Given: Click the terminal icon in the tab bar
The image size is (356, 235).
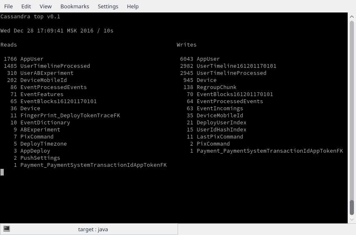Looking at the screenshot, I should [x=7, y=229].
